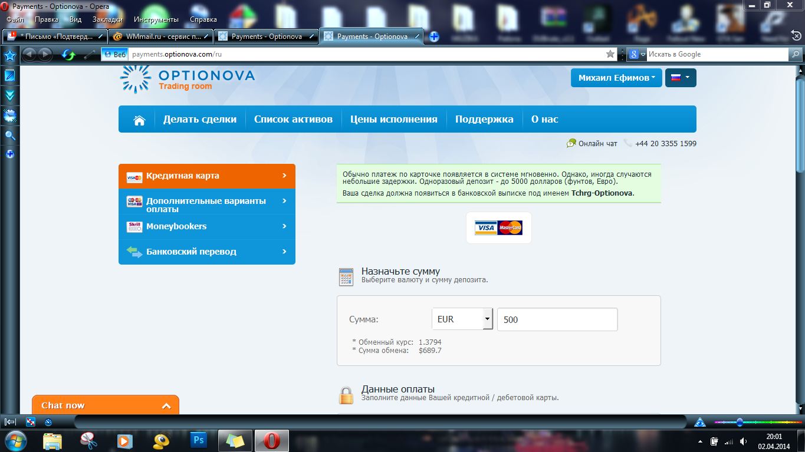Open the Вид menu
This screenshot has width=805, height=452.
click(x=75, y=19)
